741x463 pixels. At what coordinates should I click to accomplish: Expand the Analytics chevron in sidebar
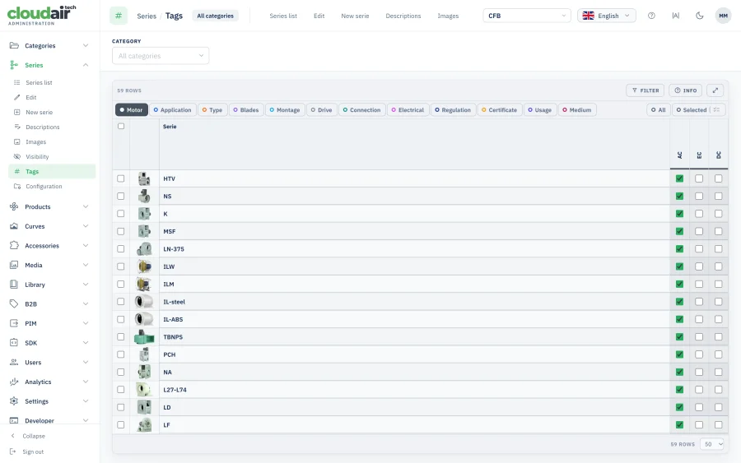point(86,382)
